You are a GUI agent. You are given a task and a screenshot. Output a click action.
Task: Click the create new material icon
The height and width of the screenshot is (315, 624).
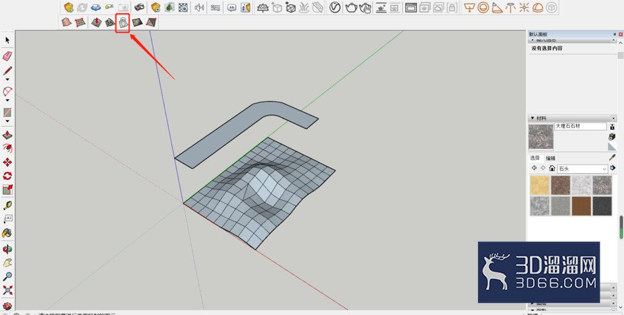point(612,137)
